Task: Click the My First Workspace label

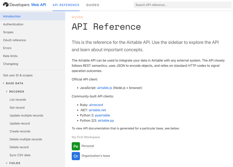Action: [x=86, y=137]
